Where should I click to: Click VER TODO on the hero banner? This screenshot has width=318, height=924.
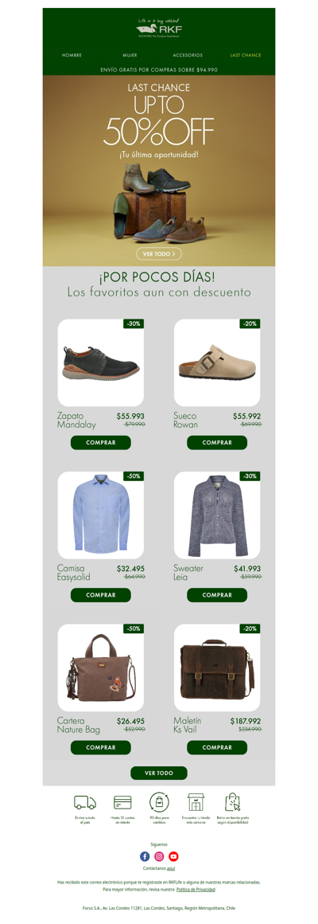tap(159, 253)
